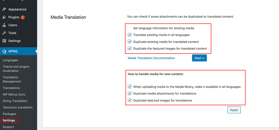The width and height of the screenshot is (279, 130).
Task: Click the Tools wrench icon
Action: point(4,33)
